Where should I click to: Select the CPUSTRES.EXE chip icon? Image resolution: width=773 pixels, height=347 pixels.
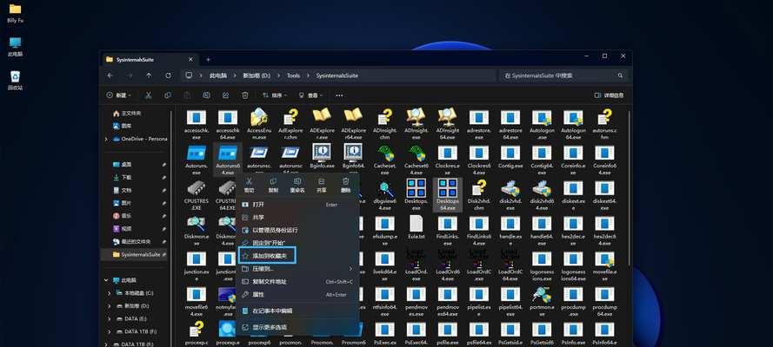tap(197, 188)
